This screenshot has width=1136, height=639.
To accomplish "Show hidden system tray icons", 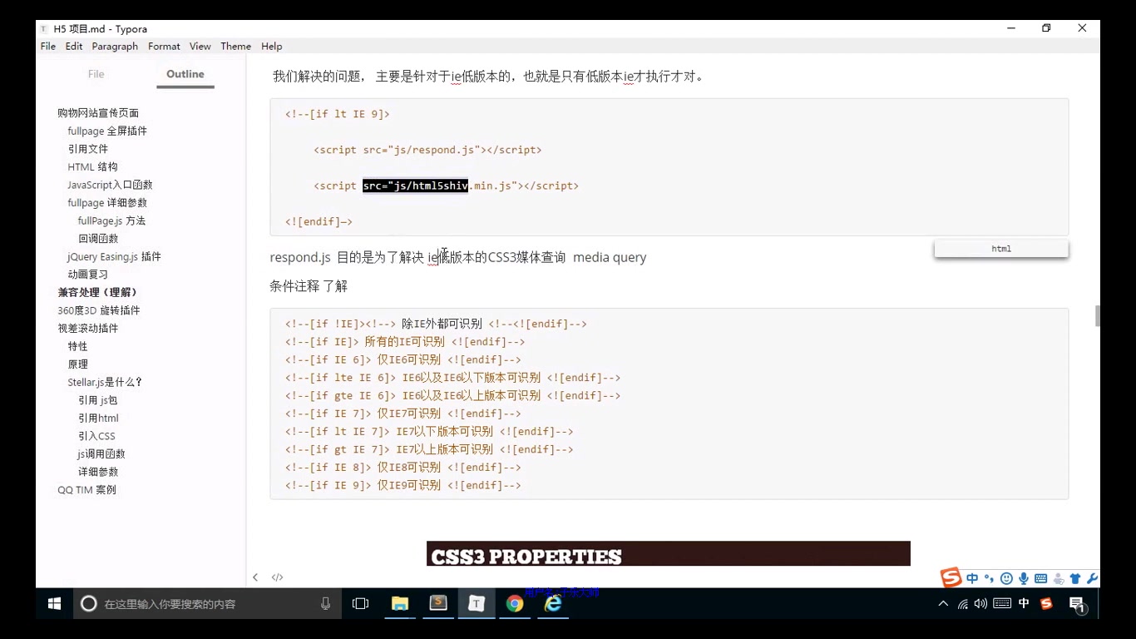I will 943,604.
